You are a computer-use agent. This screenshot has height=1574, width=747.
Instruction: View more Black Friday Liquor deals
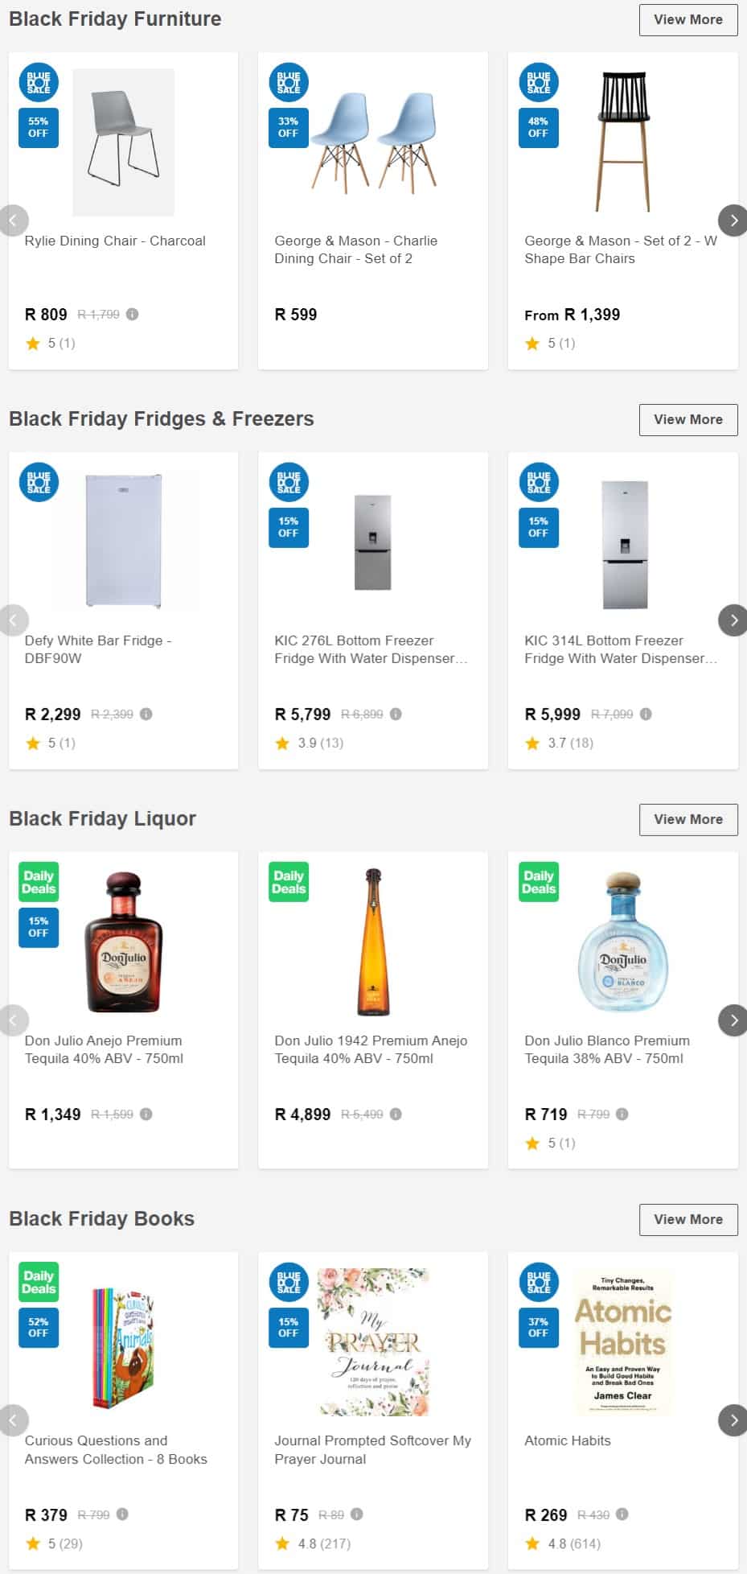(688, 819)
